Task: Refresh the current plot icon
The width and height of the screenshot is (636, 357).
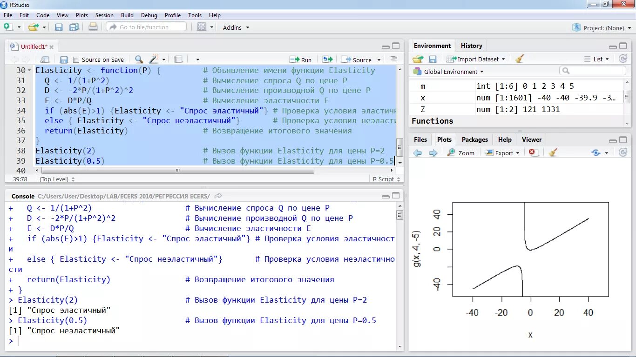Action: point(623,152)
